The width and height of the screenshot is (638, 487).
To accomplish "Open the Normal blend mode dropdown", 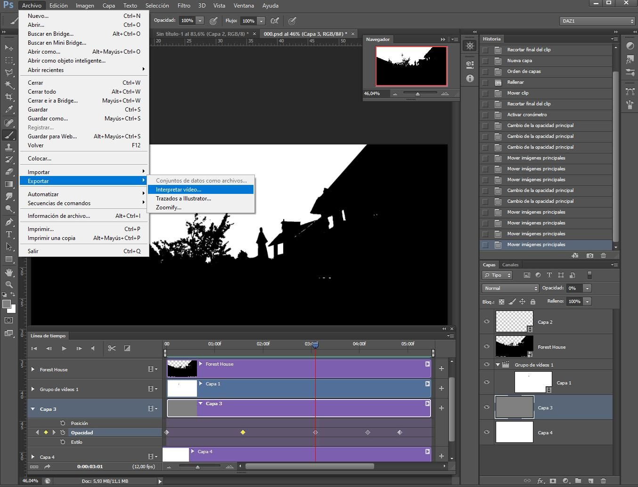I will (x=510, y=288).
